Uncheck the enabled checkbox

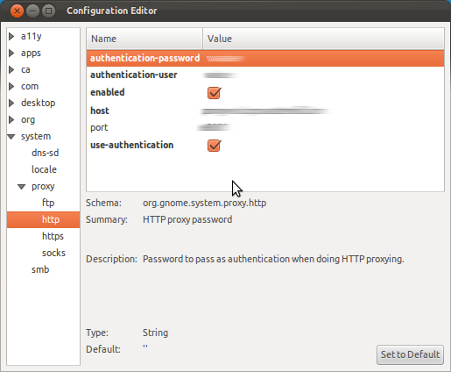214,93
